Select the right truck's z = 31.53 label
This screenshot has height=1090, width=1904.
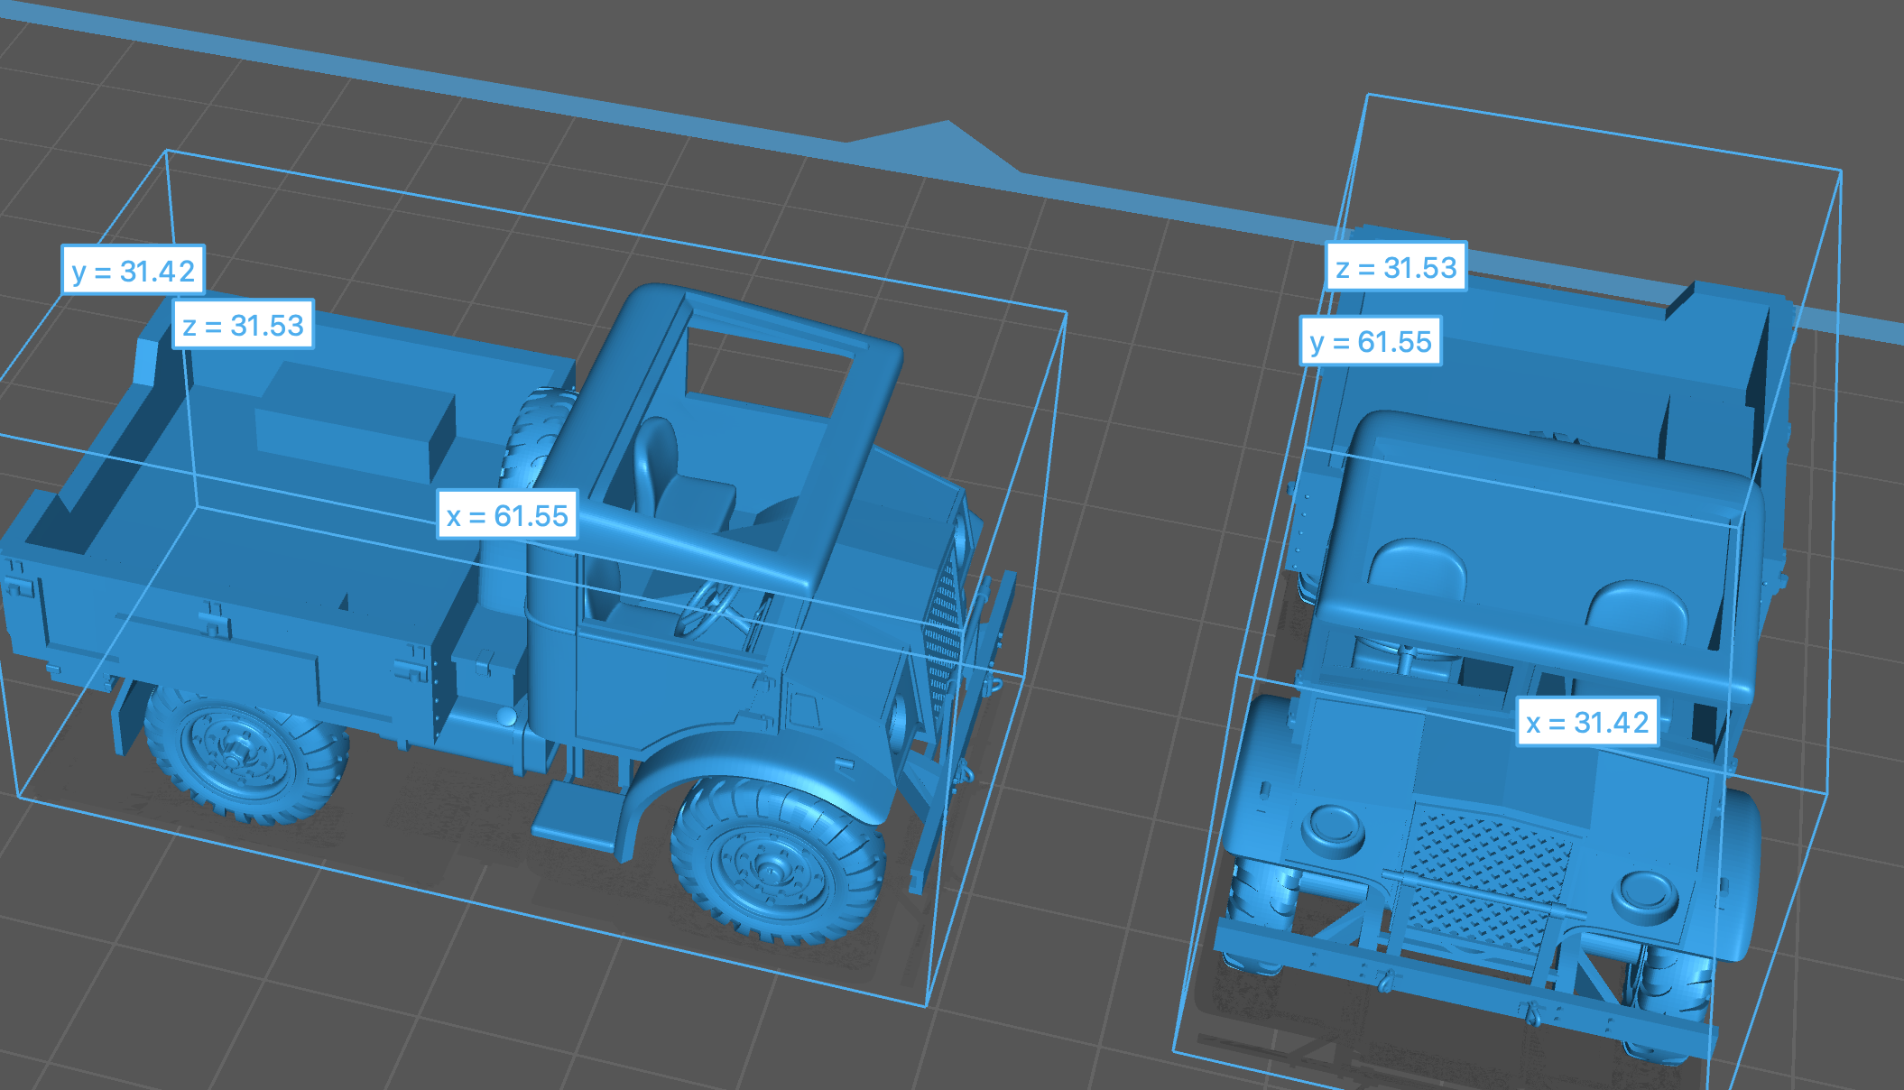(x=1396, y=267)
